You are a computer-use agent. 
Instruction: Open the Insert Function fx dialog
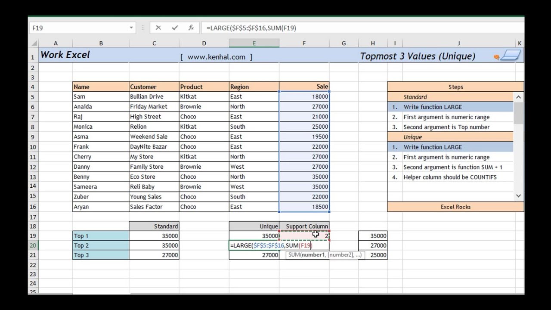pyautogui.click(x=191, y=28)
